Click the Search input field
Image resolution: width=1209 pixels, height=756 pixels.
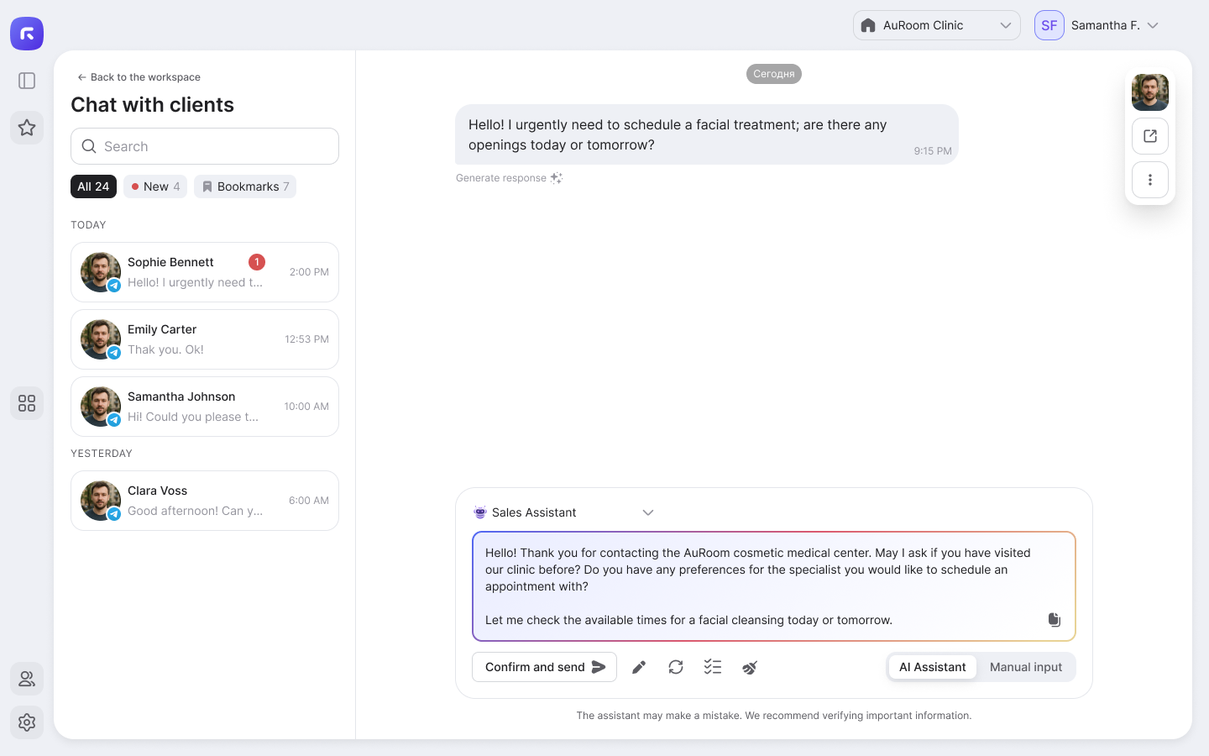click(205, 146)
